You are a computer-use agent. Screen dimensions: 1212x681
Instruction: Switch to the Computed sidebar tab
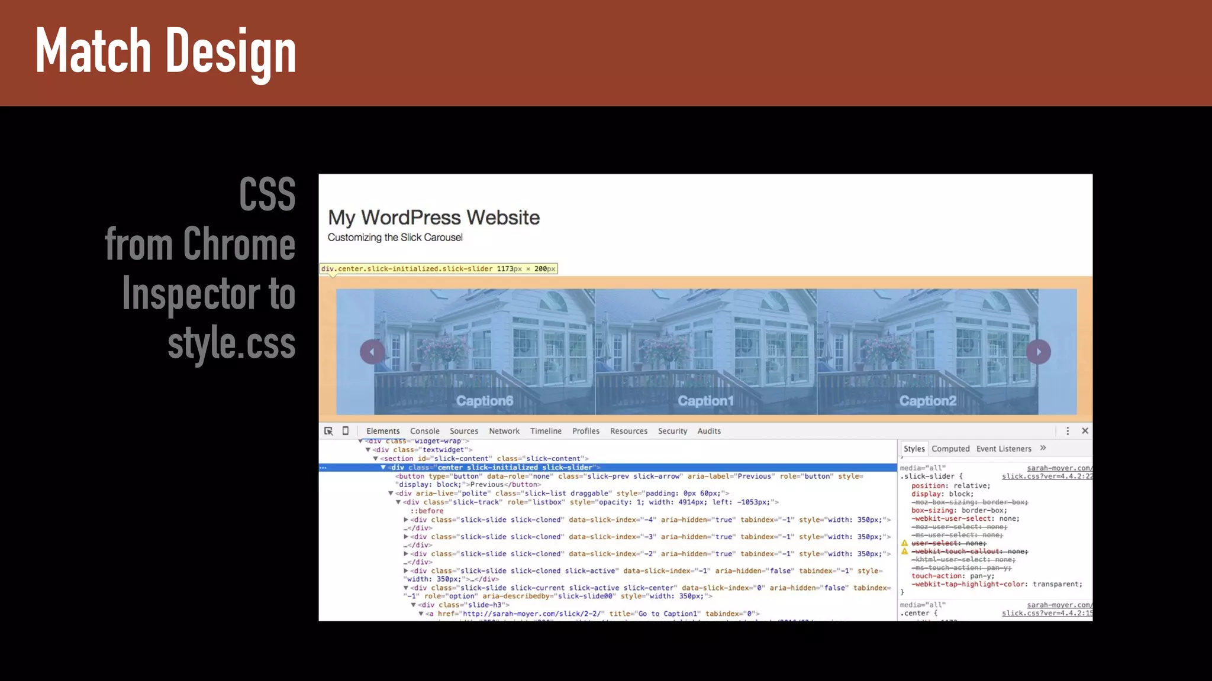(x=950, y=449)
